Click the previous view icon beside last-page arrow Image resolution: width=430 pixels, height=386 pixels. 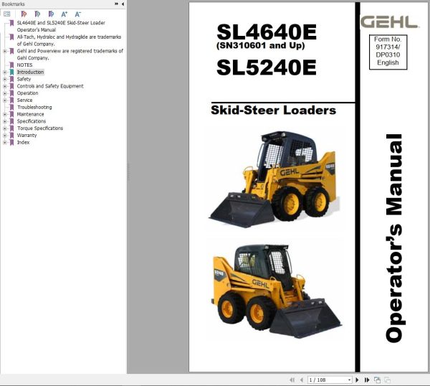[x=378, y=380]
